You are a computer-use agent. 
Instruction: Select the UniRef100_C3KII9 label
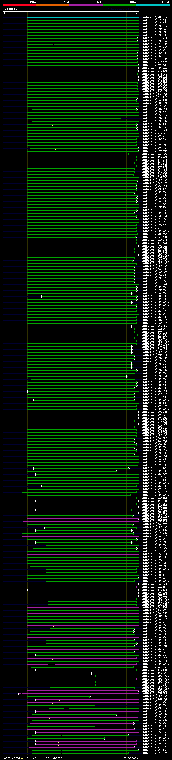tap(154, 347)
